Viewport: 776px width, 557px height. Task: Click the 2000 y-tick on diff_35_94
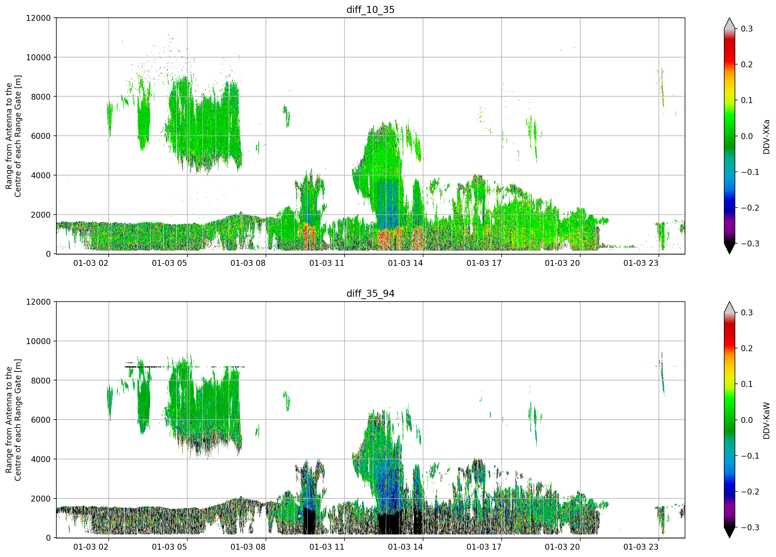pos(41,498)
